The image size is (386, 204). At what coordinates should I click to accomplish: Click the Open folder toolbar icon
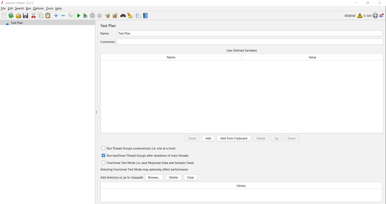18,15
